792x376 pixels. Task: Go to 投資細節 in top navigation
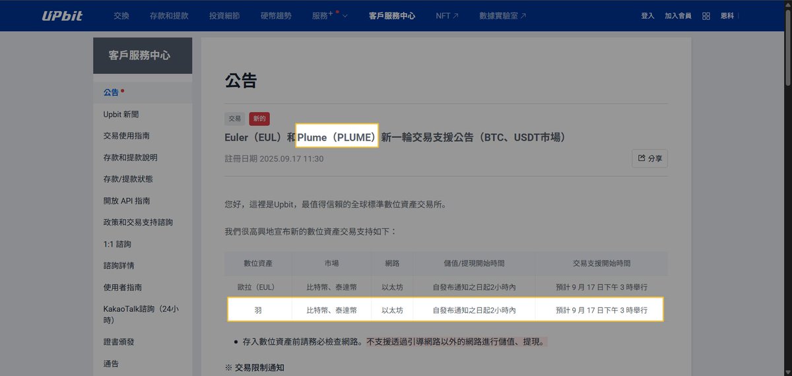pos(224,15)
